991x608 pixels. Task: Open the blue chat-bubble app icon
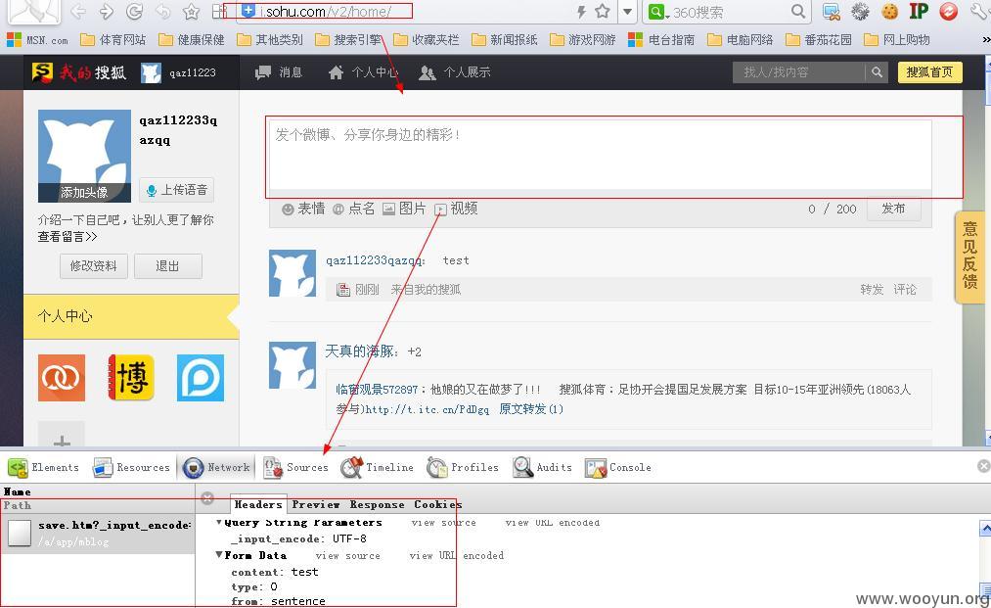201,378
